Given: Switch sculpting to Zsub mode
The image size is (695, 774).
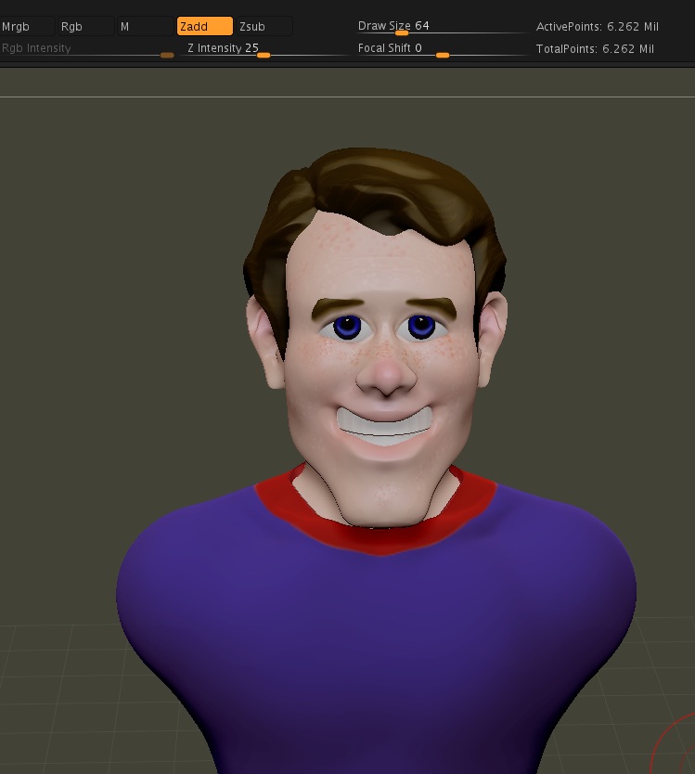Looking at the screenshot, I should pyautogui.click(x=263, y=27).
